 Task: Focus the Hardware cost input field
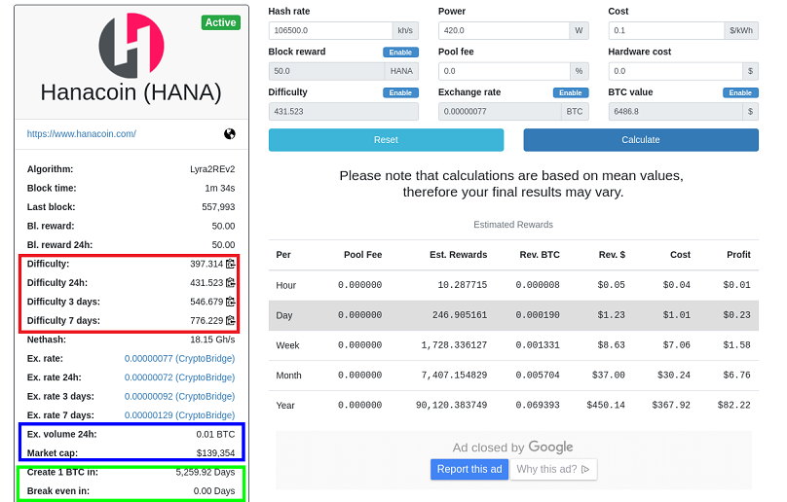[675, 71]
